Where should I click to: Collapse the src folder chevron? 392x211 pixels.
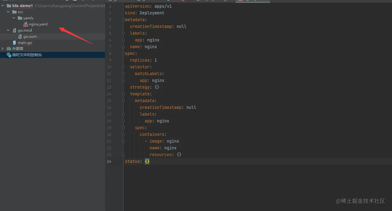[x=8, y=12]
